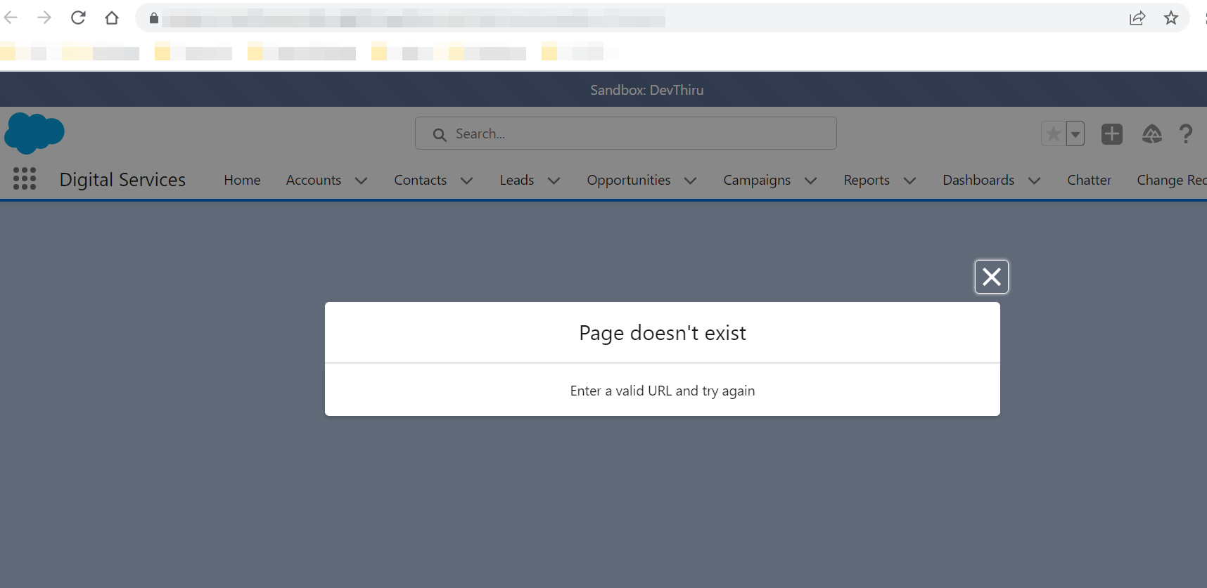Open the Leads tab
This screenshot has height=588, width=1207.
coord(517,180)
